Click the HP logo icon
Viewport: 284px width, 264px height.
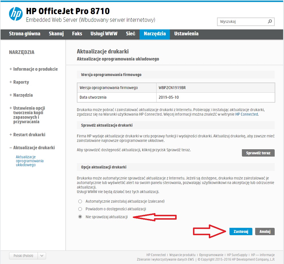[x=16, y=14]
